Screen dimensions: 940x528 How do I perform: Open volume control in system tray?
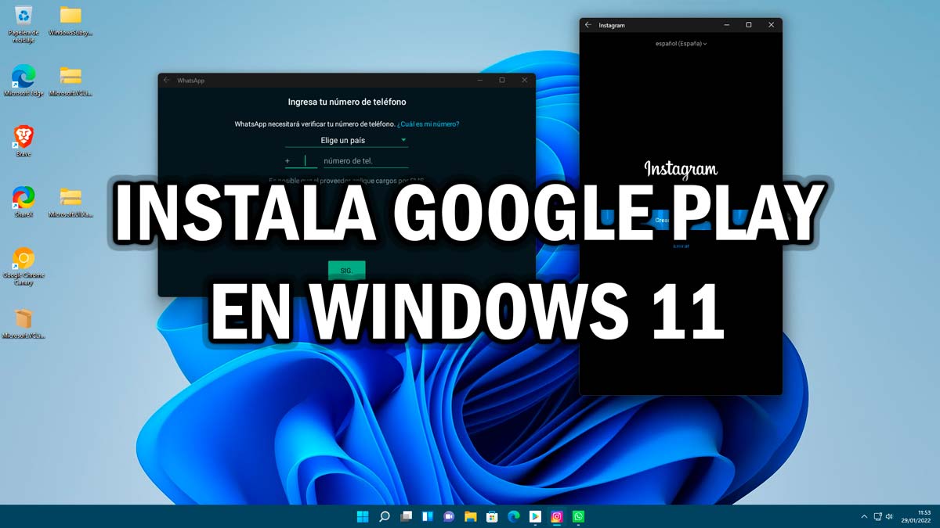(x=889, y=516)
